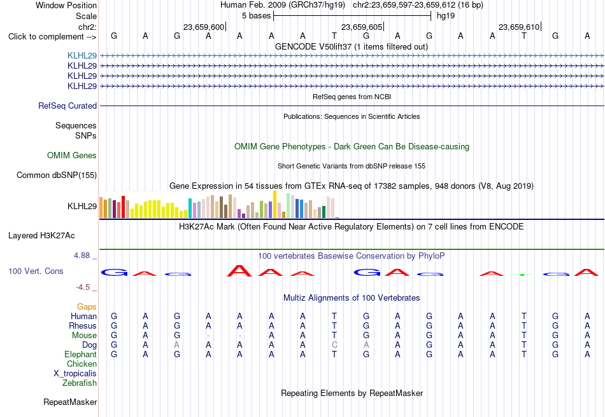605x417 pixels.
Task: Select the "X_tropicalis" alignment row label
Action: [x=75, y=374]
